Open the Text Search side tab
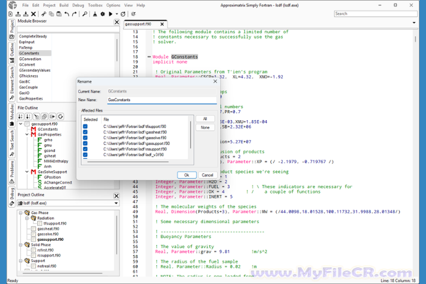 coord(12,143)
